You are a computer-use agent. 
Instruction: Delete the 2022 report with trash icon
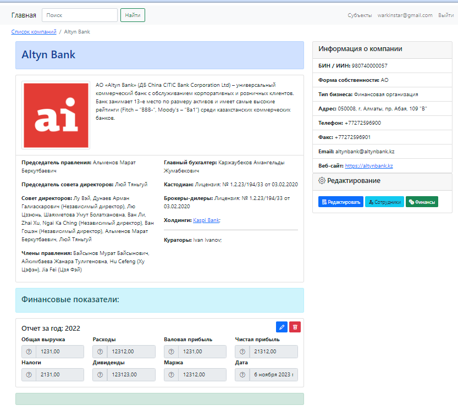click(x=295, y=327)
